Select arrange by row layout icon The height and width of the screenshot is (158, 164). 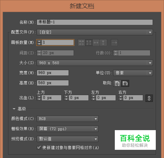(x=96, y=43)
